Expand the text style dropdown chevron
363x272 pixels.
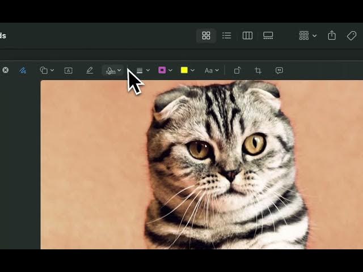click(217, 70)
